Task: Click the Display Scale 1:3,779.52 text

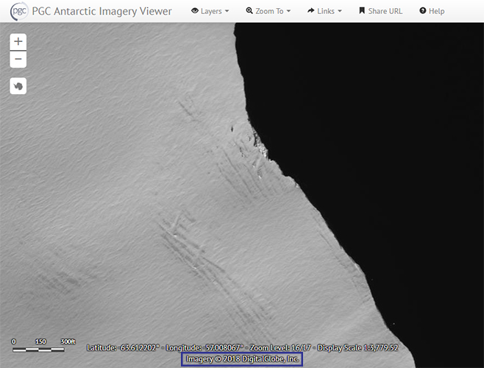Action: pos(357,347)
